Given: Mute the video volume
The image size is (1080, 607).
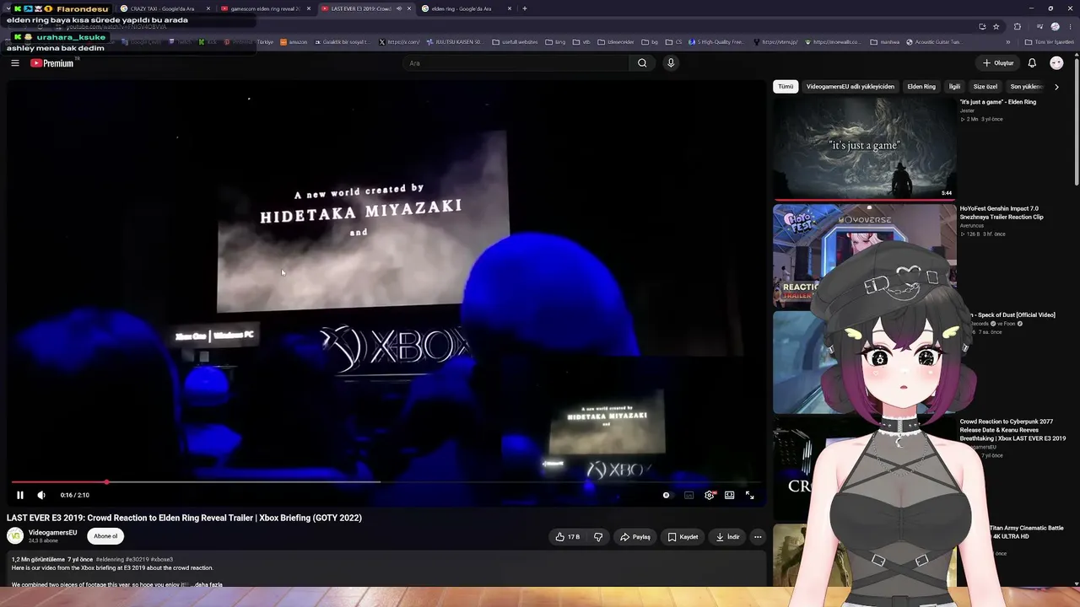Looking at the screenshot, I should click(40, 495).
